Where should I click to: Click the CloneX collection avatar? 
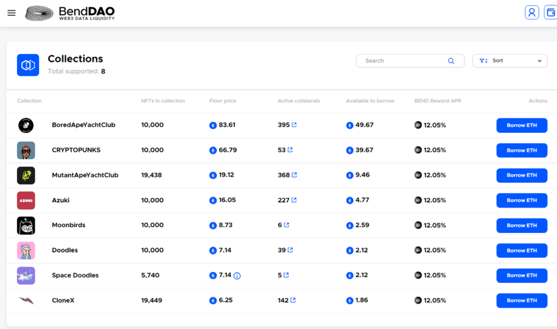[x=26, y=301]
